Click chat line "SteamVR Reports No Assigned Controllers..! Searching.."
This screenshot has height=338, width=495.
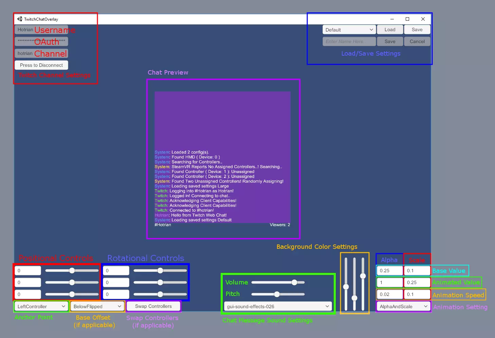coord(227,167)
